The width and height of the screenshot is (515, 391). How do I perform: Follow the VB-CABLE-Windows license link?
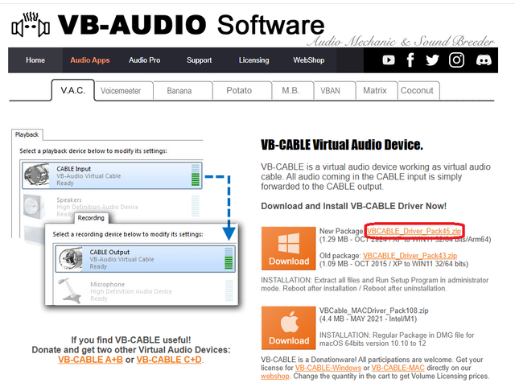point(328,368)
